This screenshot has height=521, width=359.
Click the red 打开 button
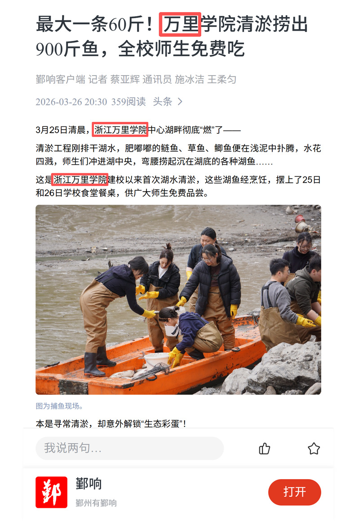pyautogui.click(x=294, y=492)
